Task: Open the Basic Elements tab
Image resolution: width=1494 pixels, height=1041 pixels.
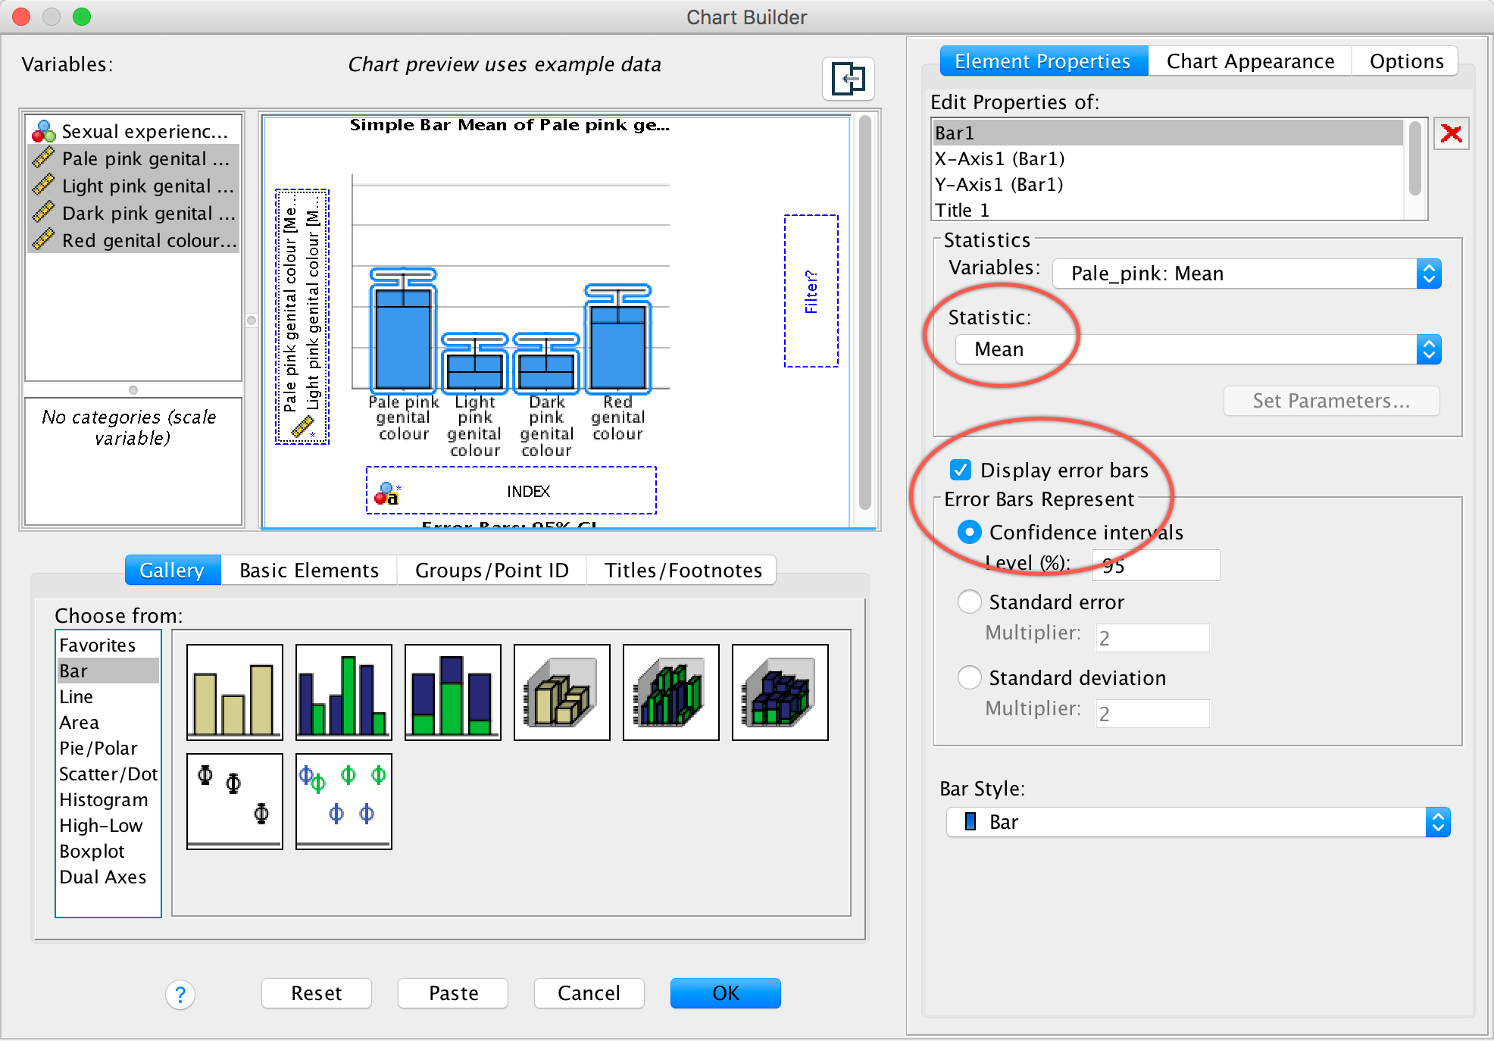Action: (x=308, y=571)
